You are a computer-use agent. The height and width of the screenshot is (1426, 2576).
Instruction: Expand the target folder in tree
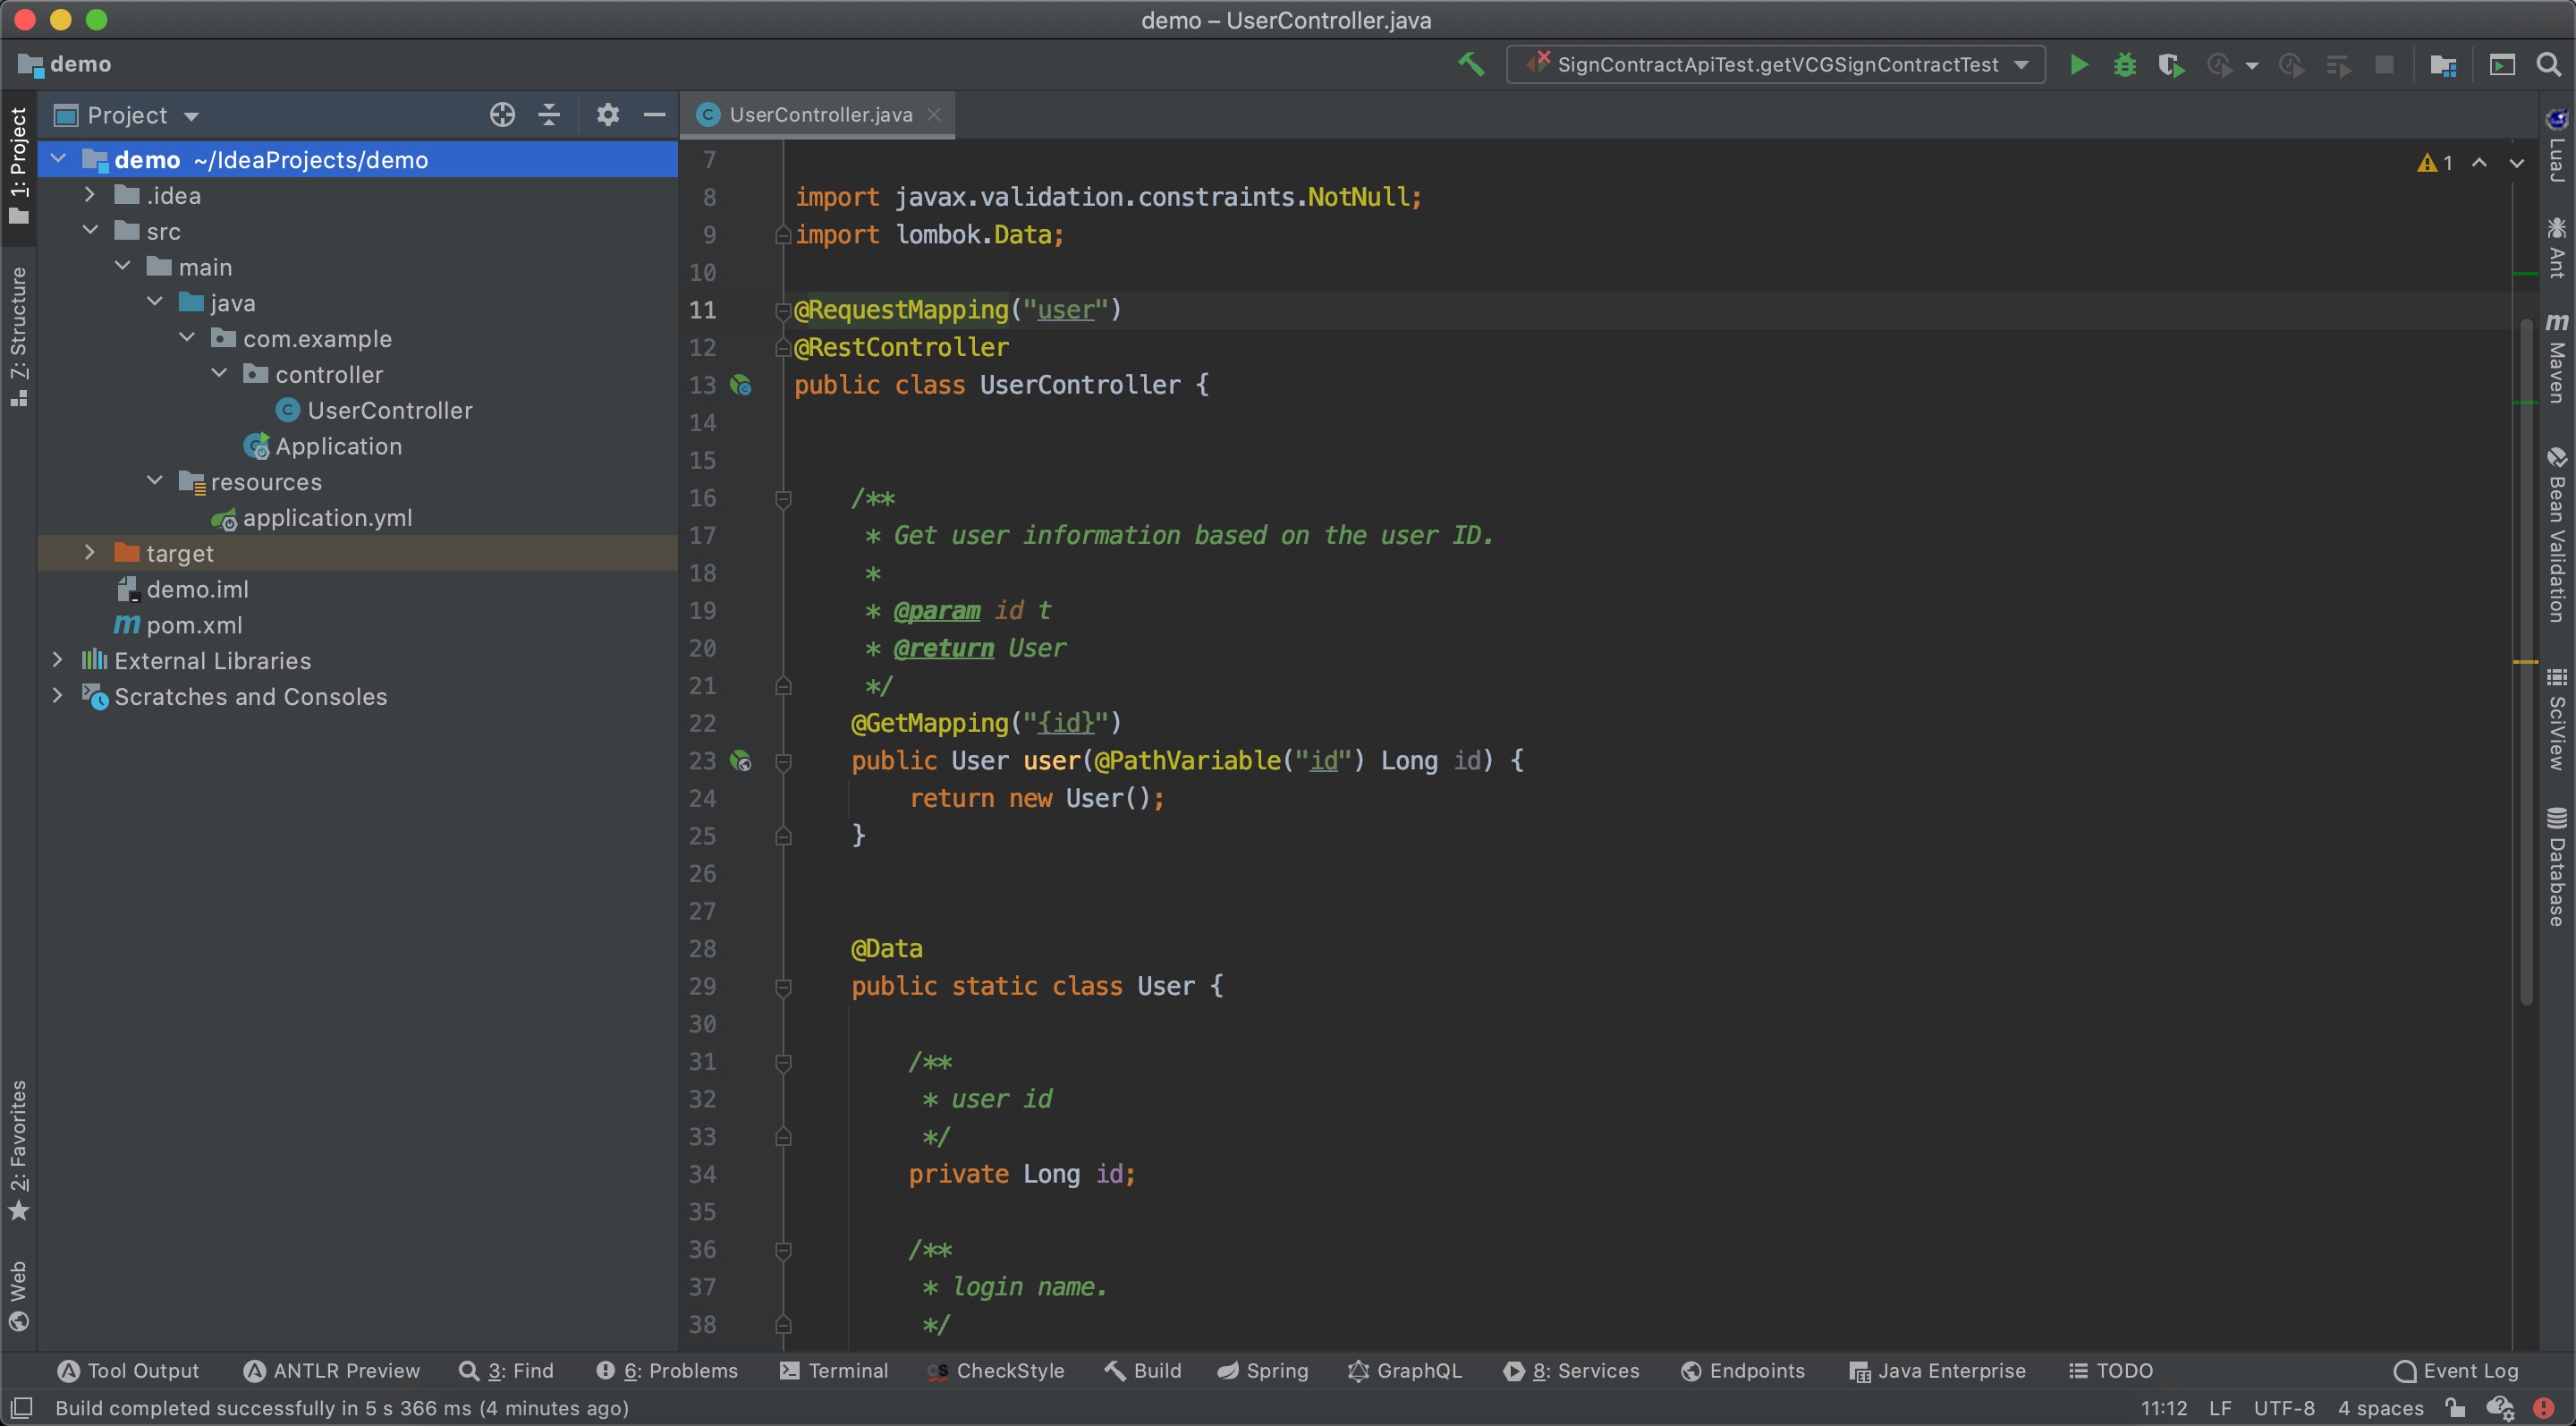pos(90,553)
